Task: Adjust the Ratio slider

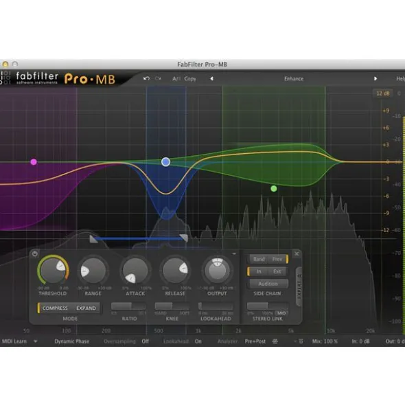Action: pos(128,306)
